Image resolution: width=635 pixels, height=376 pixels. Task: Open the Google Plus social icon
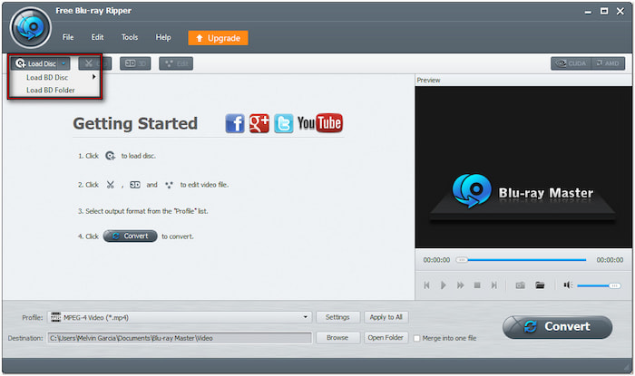pos(259,124)
